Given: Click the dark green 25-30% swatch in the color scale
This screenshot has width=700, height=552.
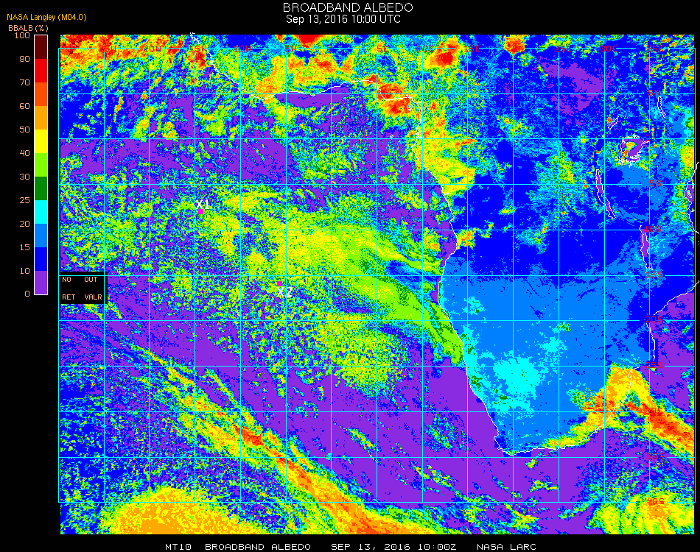Looking at the screenshot, I should click(x=41, y=188).
